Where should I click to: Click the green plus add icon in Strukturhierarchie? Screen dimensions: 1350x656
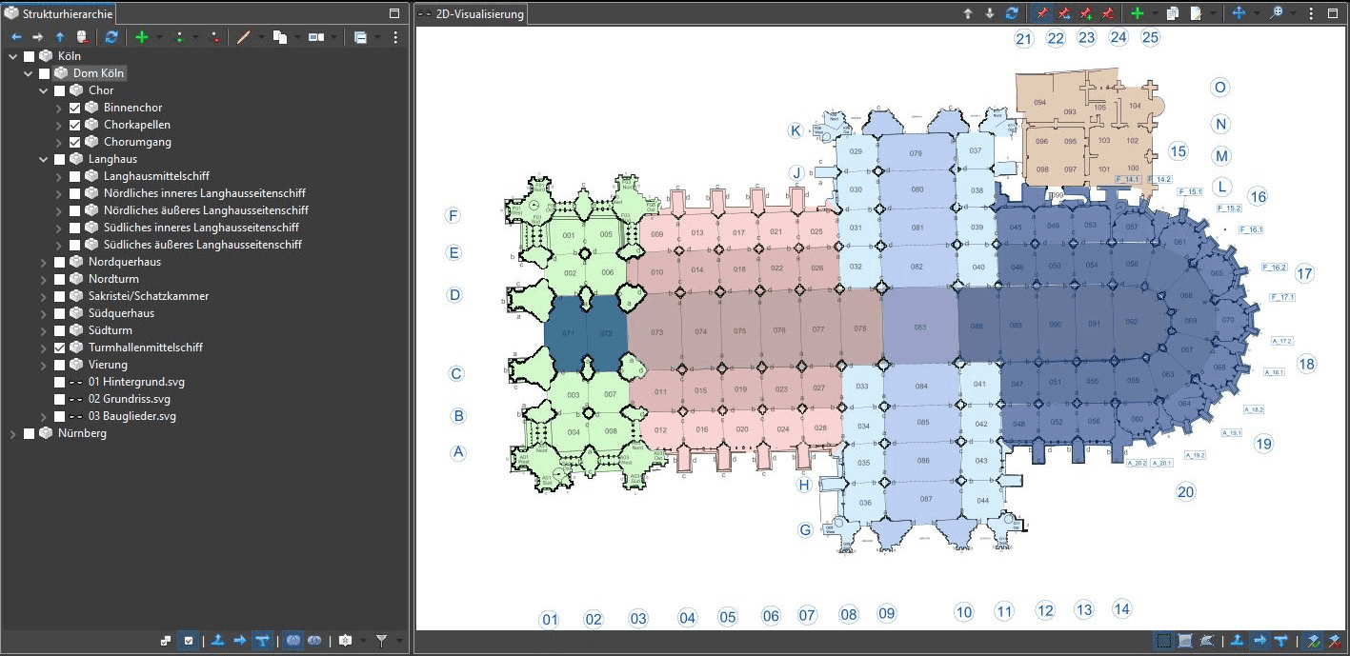[142, 37]
